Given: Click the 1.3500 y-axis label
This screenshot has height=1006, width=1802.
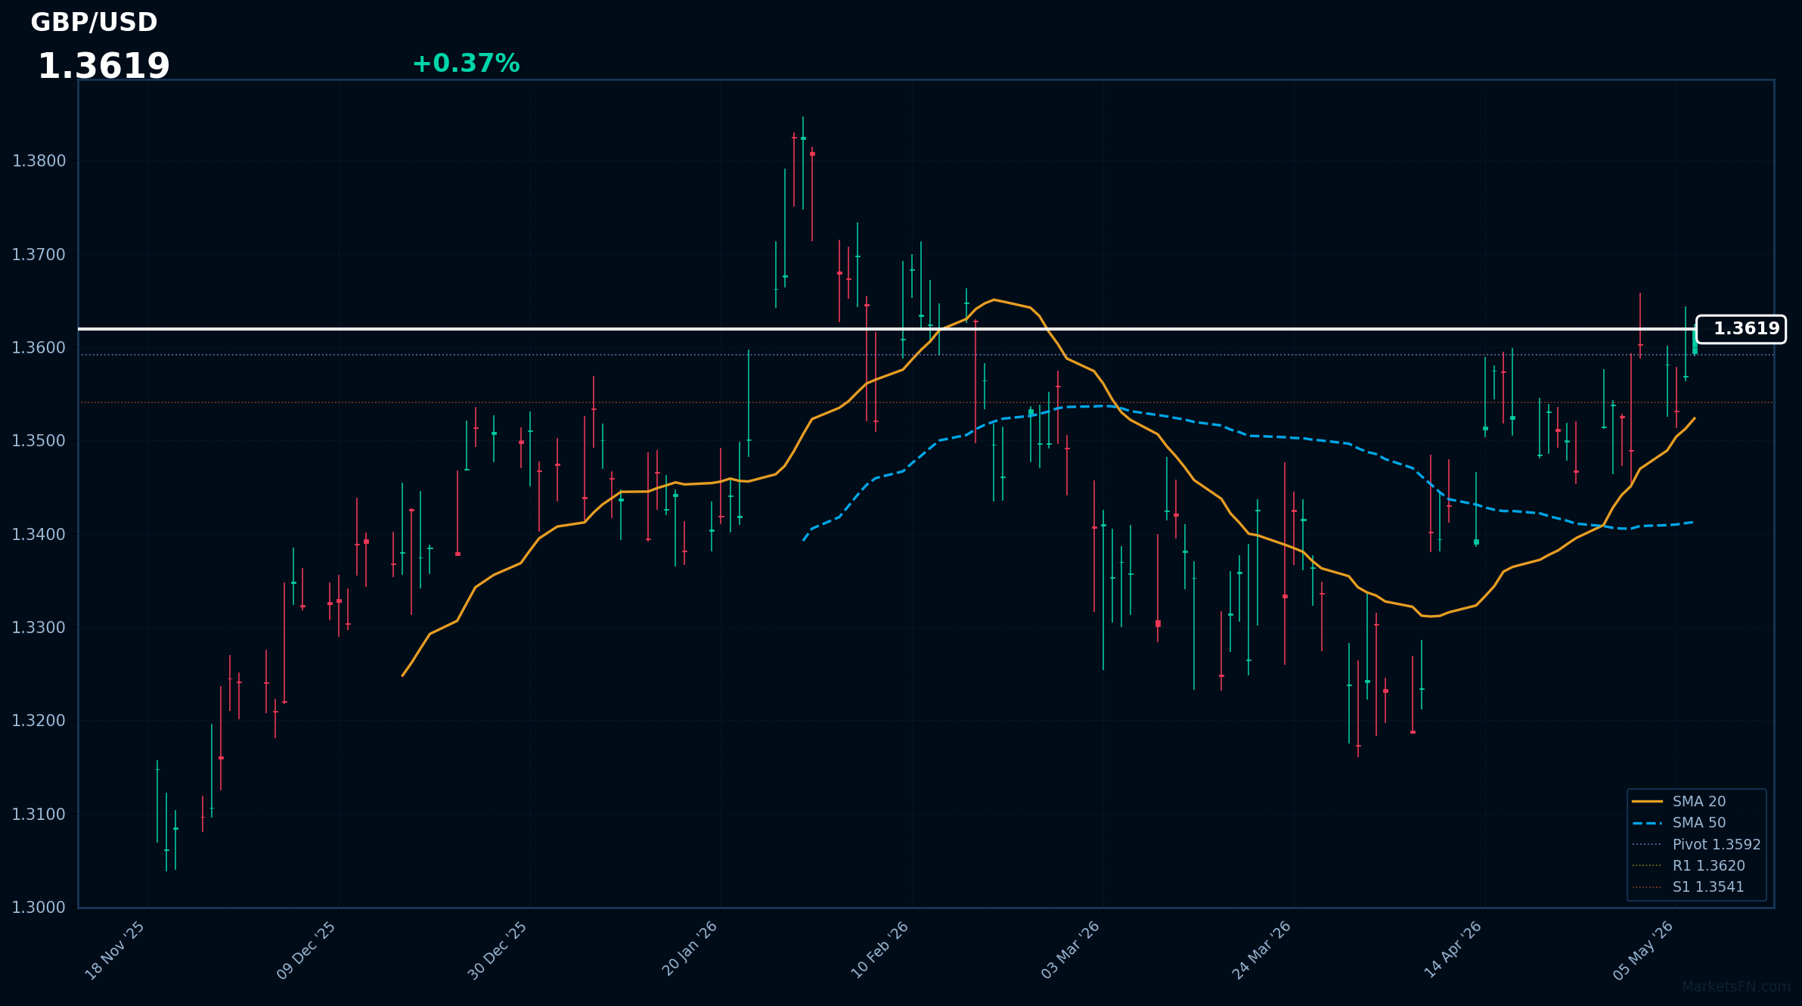Looking at the screenshot, I should click(39, 441).
